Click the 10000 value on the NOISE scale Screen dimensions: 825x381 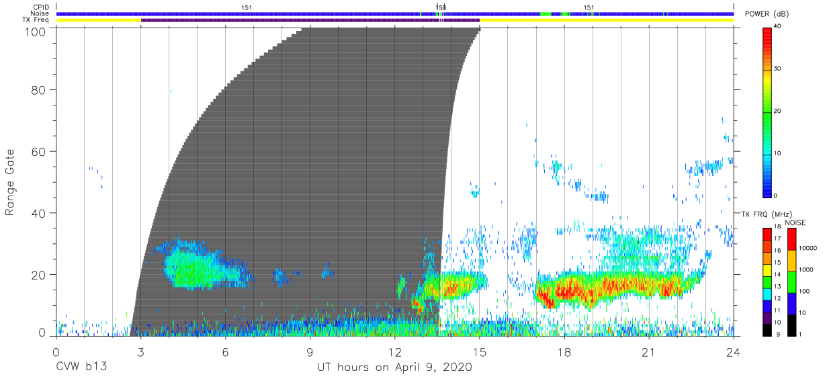(x=808, y=249)
